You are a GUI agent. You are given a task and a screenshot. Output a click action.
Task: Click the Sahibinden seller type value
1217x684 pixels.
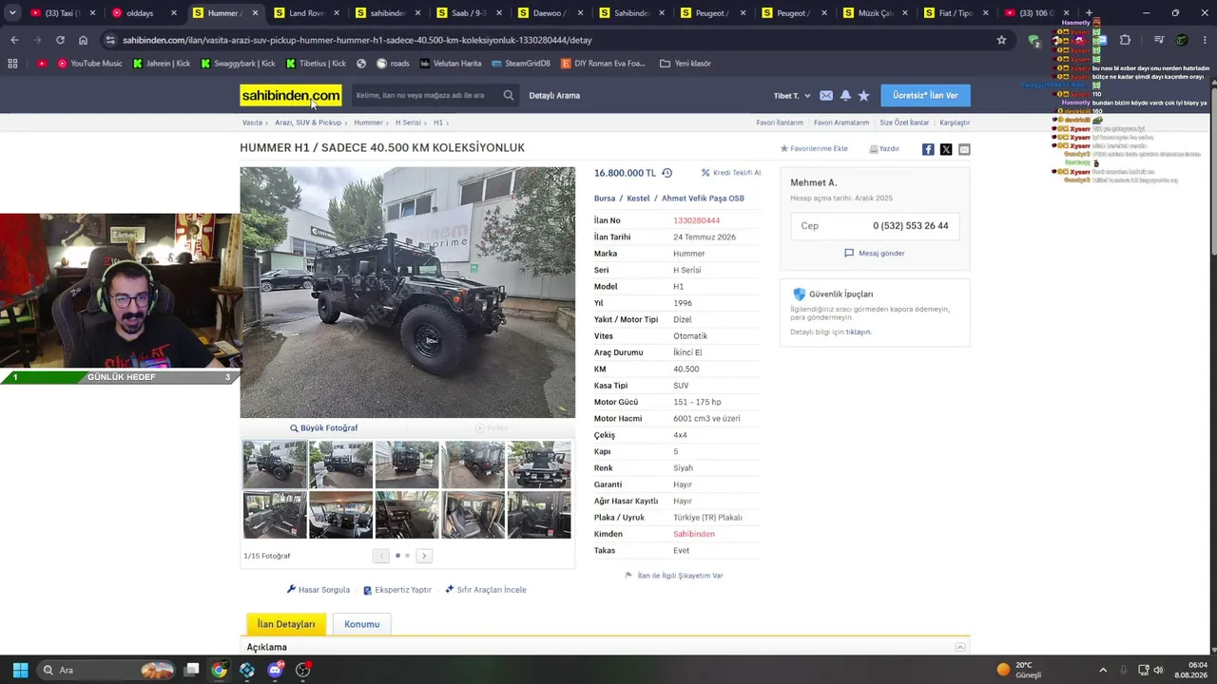click(694, 534)
